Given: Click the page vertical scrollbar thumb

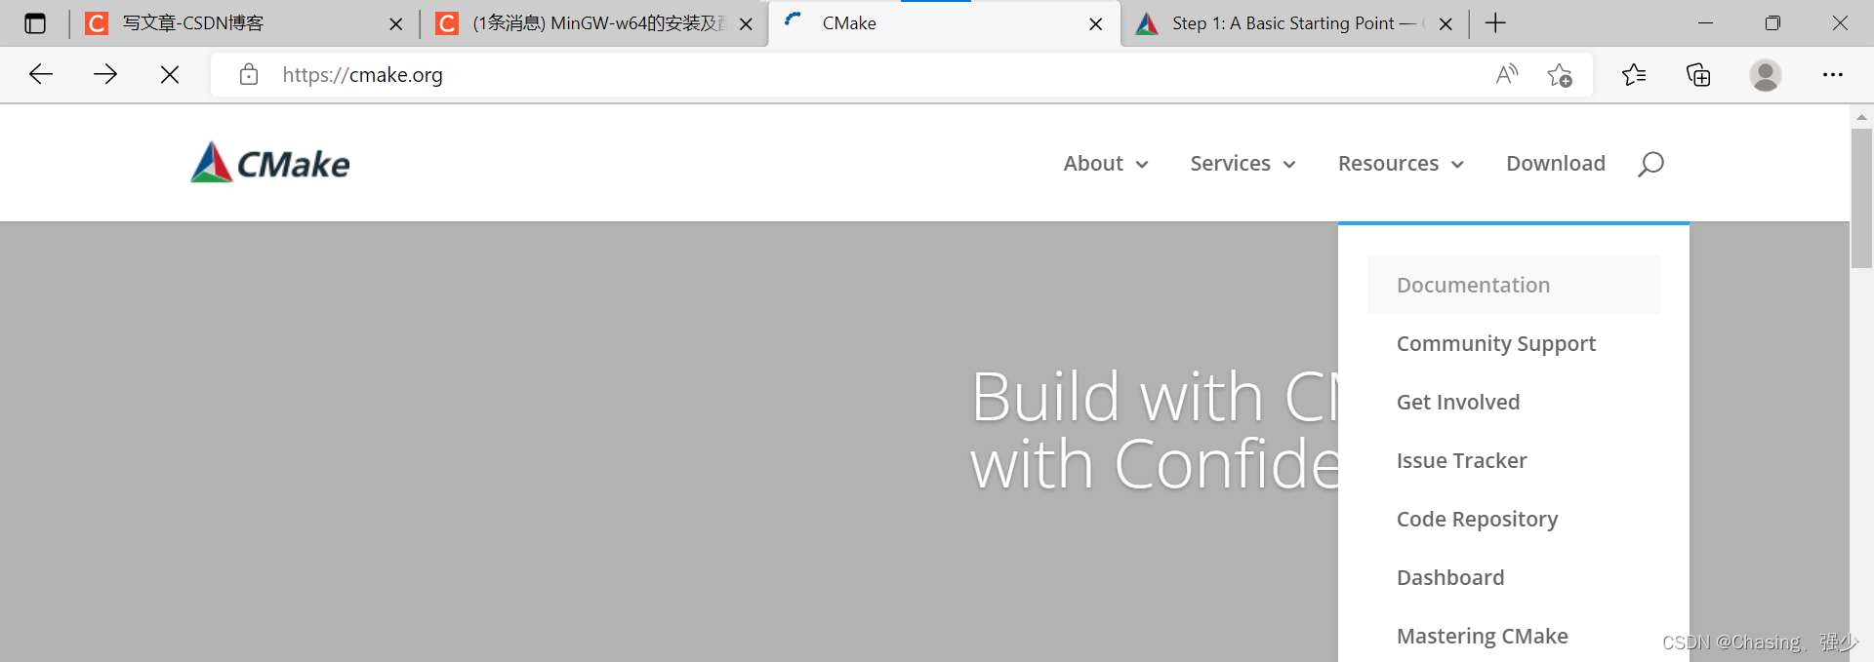Looking at the screenshot, I should pyautogui.click(x=1861, y=198).
